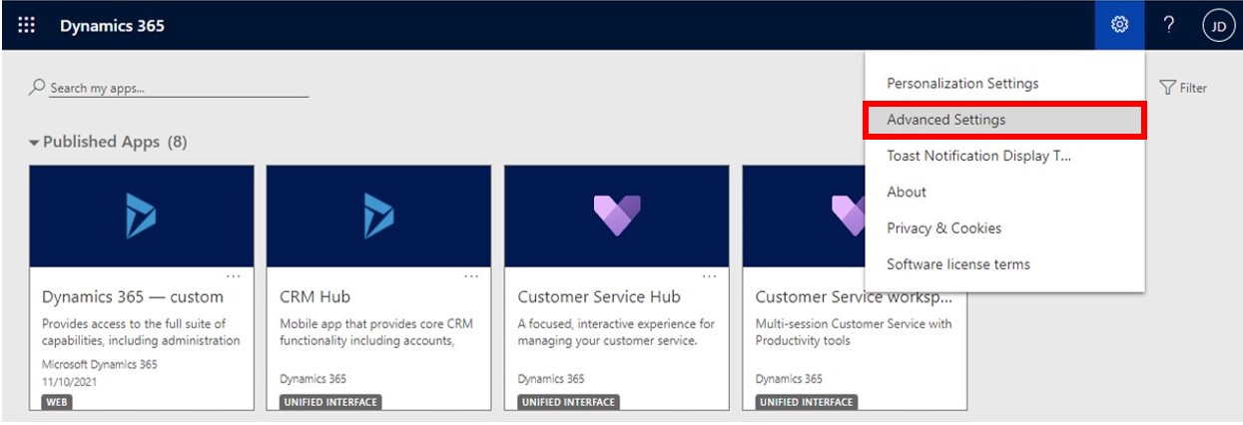Open more options on Customer Service Hub tile
Screen dimensions: 1243x425
(x=709, y=276)
